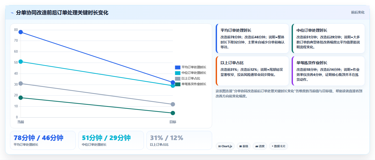
Task: Open the 单笔拣货作业时长 explanation card
Action: click(328, 71)
